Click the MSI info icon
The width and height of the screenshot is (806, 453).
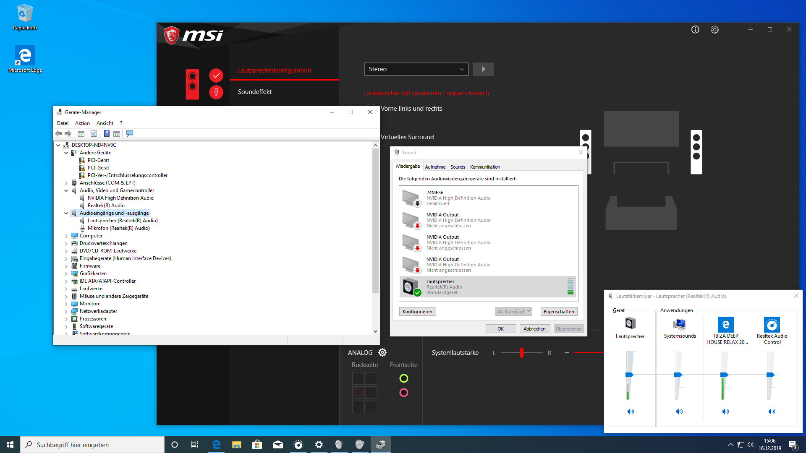695,29
